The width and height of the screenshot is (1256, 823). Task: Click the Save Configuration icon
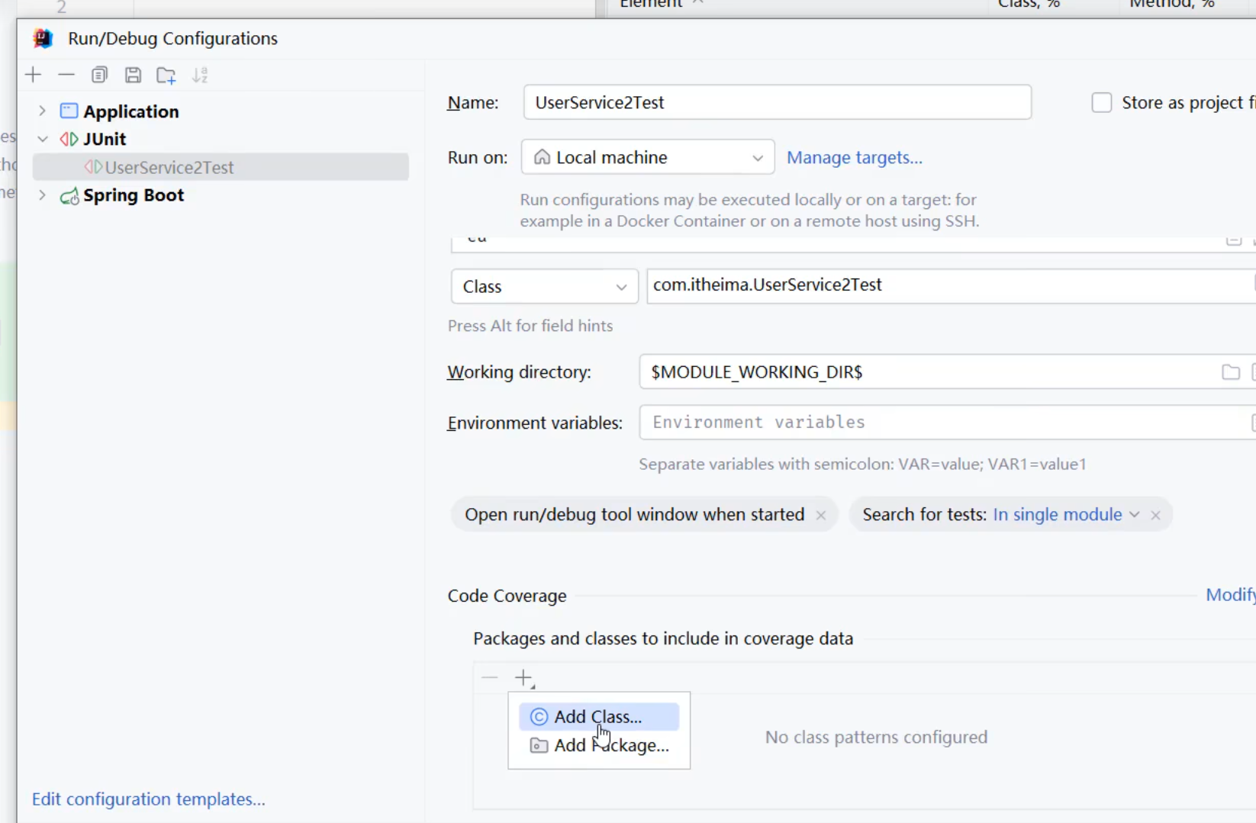[133, 75]
